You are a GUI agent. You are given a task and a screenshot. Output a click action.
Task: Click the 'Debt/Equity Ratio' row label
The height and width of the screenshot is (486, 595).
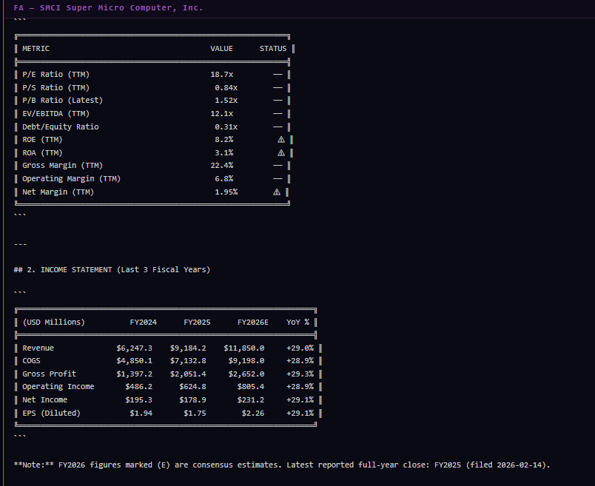click(x=61, y=126)
